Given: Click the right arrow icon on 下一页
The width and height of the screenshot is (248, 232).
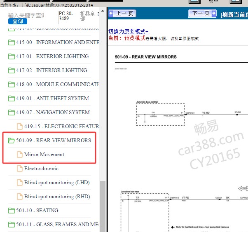Looking at the screenshot, I should coord(214,13).
